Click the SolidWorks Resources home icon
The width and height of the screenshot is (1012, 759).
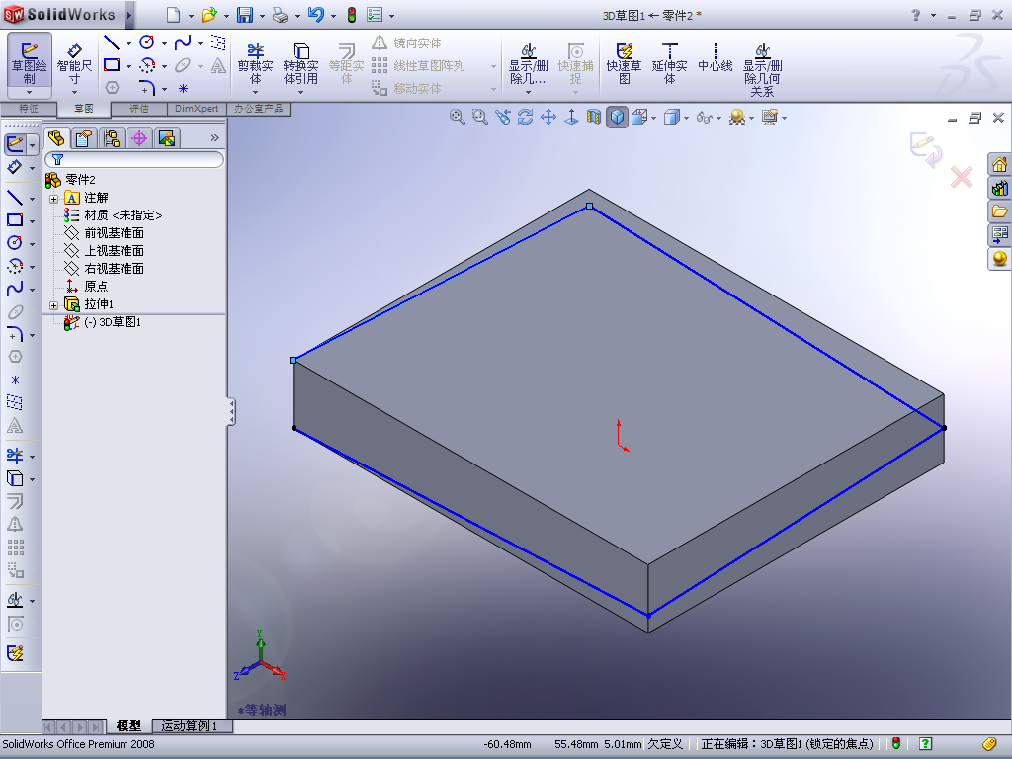(x=1000, y=165)
